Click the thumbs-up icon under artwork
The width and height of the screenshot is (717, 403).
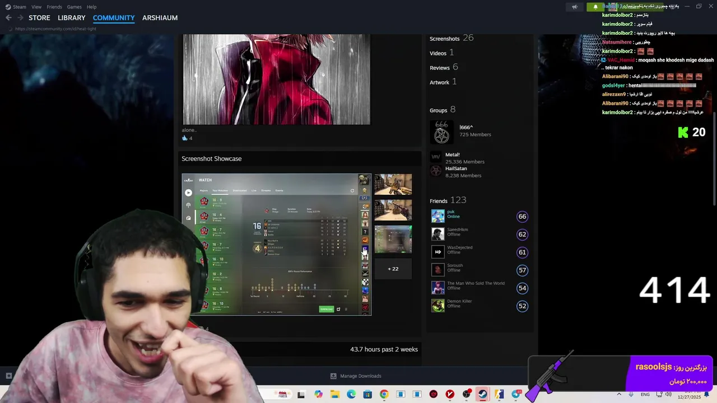tap(184, 138)
